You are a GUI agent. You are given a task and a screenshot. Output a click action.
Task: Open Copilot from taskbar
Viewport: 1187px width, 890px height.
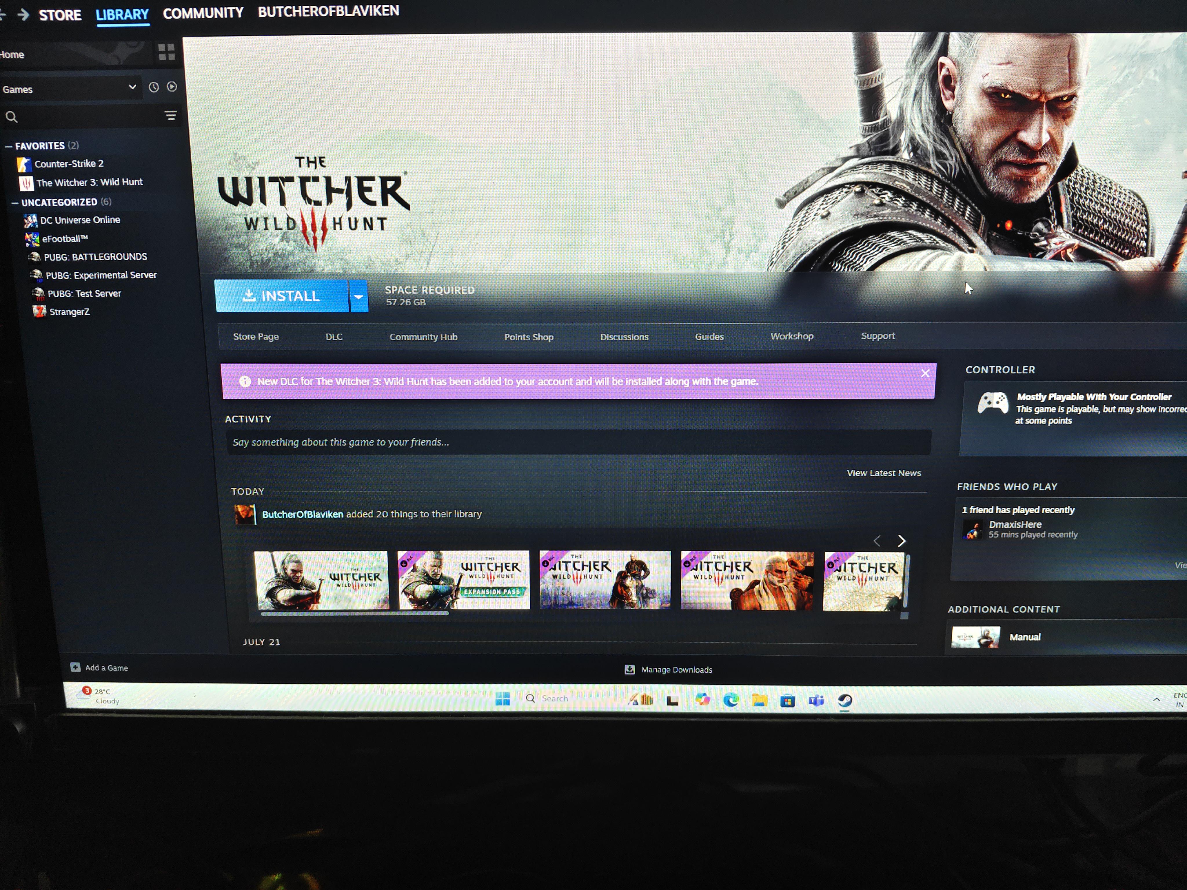click(x=702, y=699)
